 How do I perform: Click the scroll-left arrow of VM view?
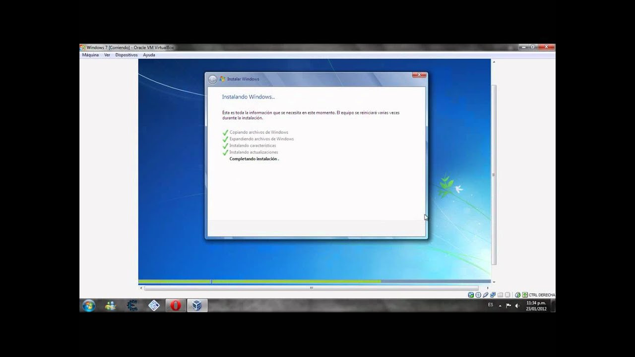coord(141,288)
